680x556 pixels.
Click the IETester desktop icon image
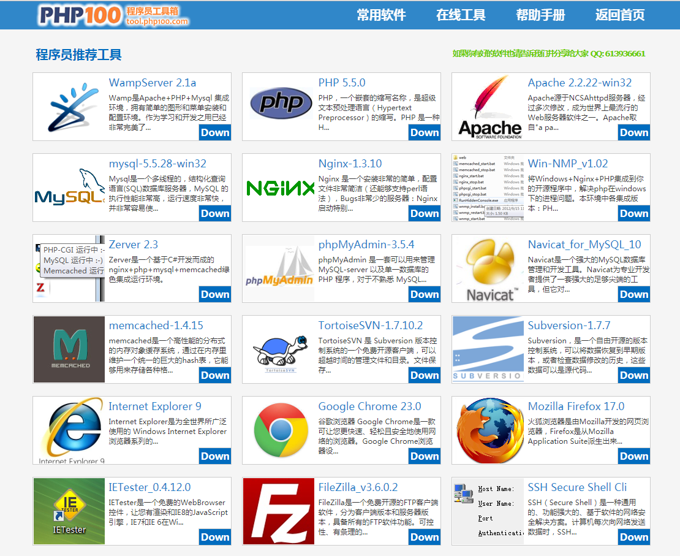click(69, 511)
